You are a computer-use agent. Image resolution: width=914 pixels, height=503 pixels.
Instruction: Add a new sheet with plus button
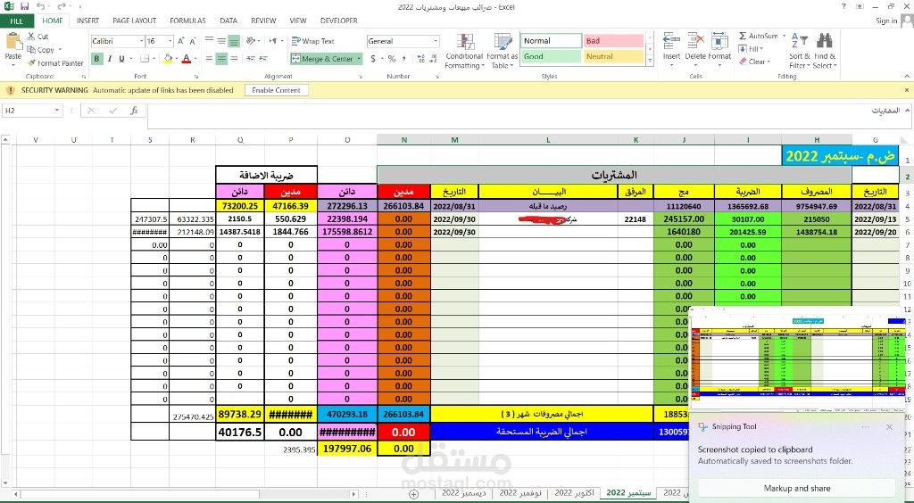(x=413, y=494)
